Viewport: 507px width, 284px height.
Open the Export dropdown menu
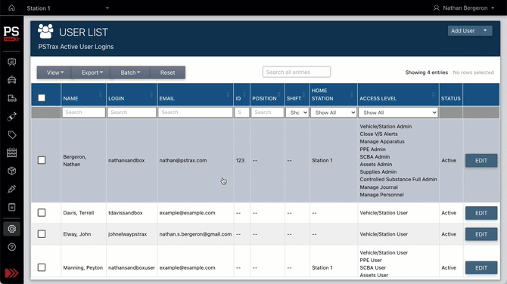92,73
